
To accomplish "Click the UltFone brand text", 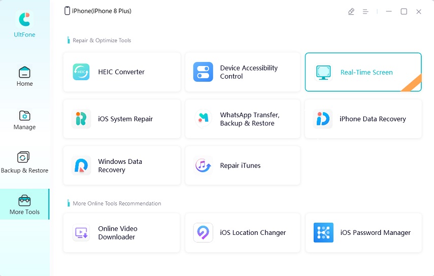I will 25,34.
